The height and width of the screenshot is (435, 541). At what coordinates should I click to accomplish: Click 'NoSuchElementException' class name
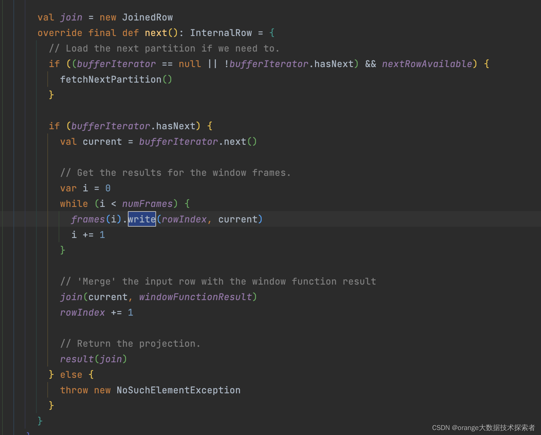coord(179,390)
